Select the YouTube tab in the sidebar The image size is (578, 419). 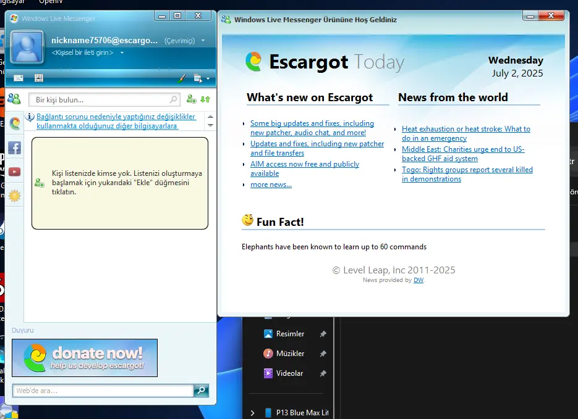(15, 172)
